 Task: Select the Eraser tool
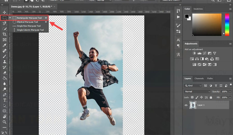(x=4, y=72)
